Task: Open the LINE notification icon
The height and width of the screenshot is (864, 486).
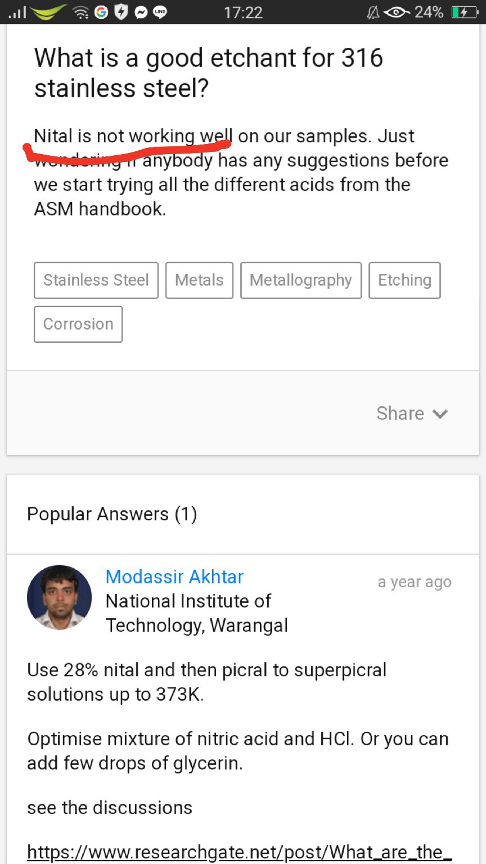Action: click(160, 12)
